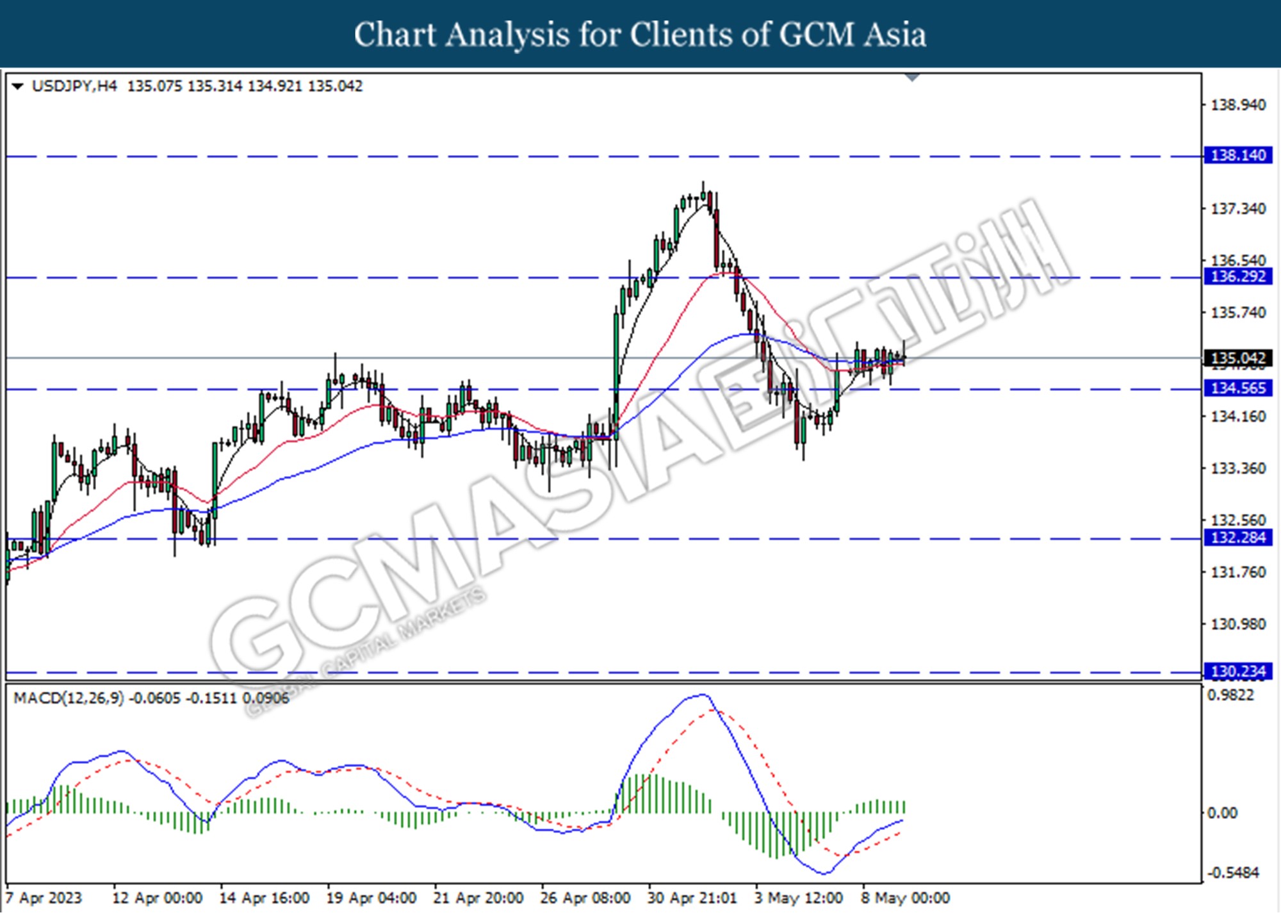Image resolution: width=1281 pixels, height=915 pixels.
Task: Click the dropdown triangle beside USDJPY,H4
Action: (18, 86)
